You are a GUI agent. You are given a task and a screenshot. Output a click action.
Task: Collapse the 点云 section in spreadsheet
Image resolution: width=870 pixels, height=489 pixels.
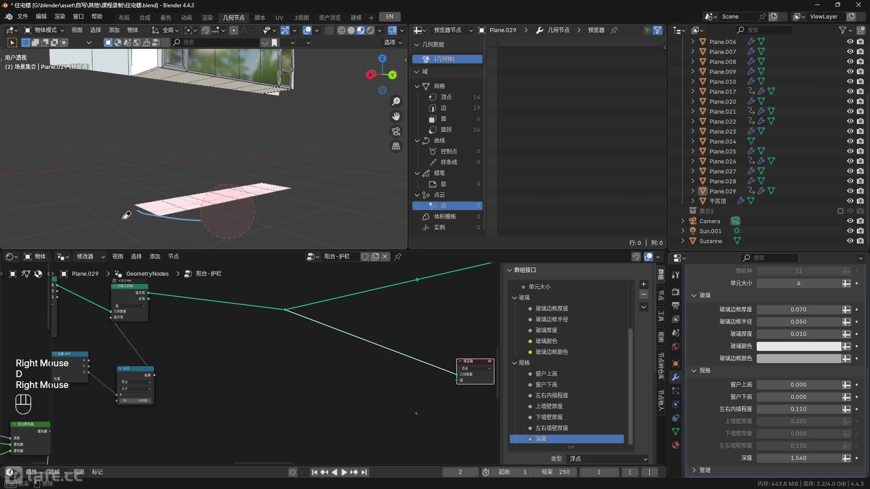click(417, 195)
